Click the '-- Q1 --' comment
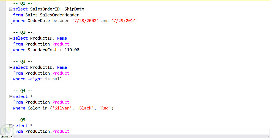This screenshot has height=138, width=270. [x=23, y=3]
